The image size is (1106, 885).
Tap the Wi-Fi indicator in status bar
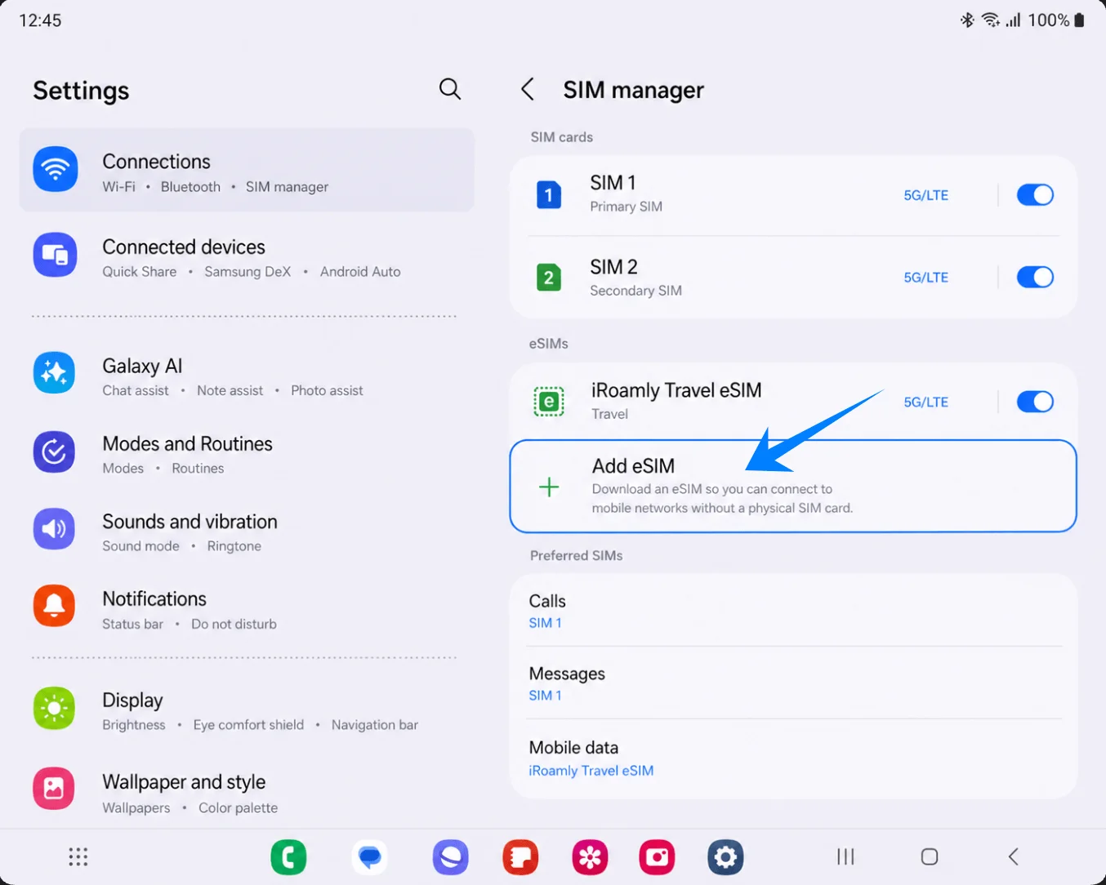click(991, 20)
